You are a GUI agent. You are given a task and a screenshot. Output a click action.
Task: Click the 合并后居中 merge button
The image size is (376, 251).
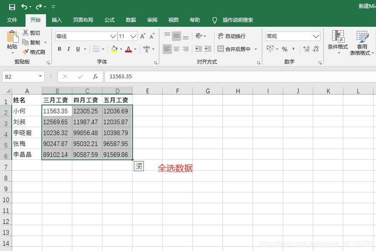point(234,49)
